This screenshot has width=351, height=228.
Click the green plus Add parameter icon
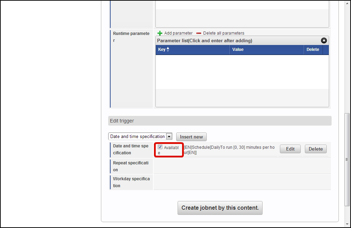coord(160,33)
